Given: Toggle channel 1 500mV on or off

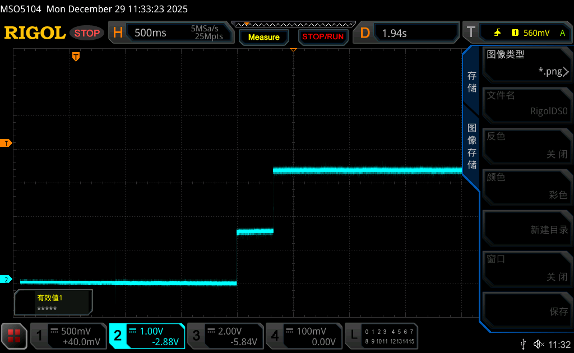Looking at the screenshot, I should [x=68, y=336].
